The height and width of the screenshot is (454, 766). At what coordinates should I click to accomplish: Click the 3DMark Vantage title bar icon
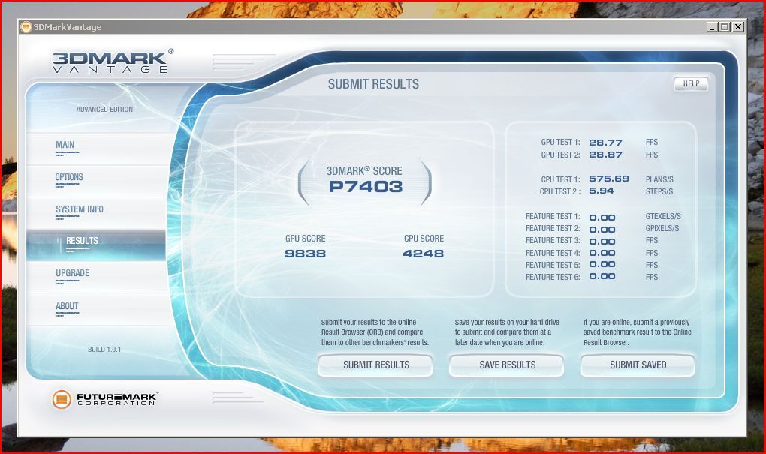point(26,27)
